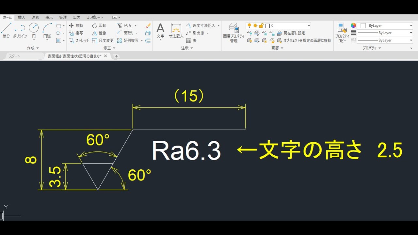This screenshot has width=418, height=235.
Task: Select the 鏡像 (Mirror) tool
Action: coord(99,33)
